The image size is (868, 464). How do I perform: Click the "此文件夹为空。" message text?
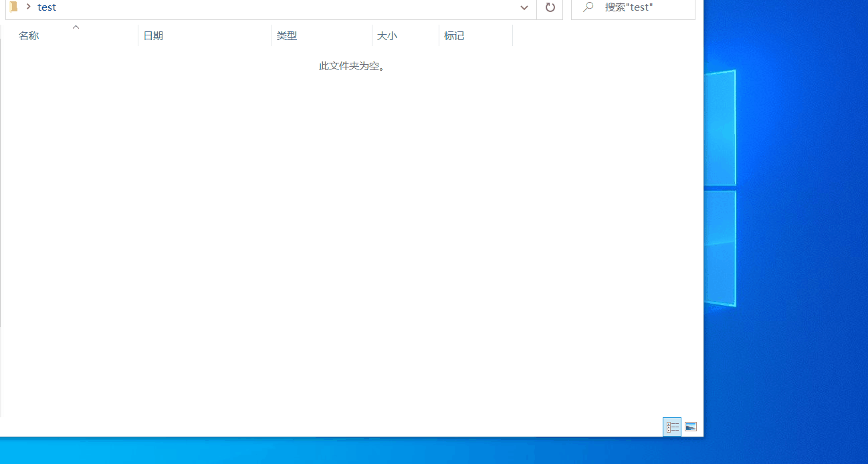coord(352,66)
